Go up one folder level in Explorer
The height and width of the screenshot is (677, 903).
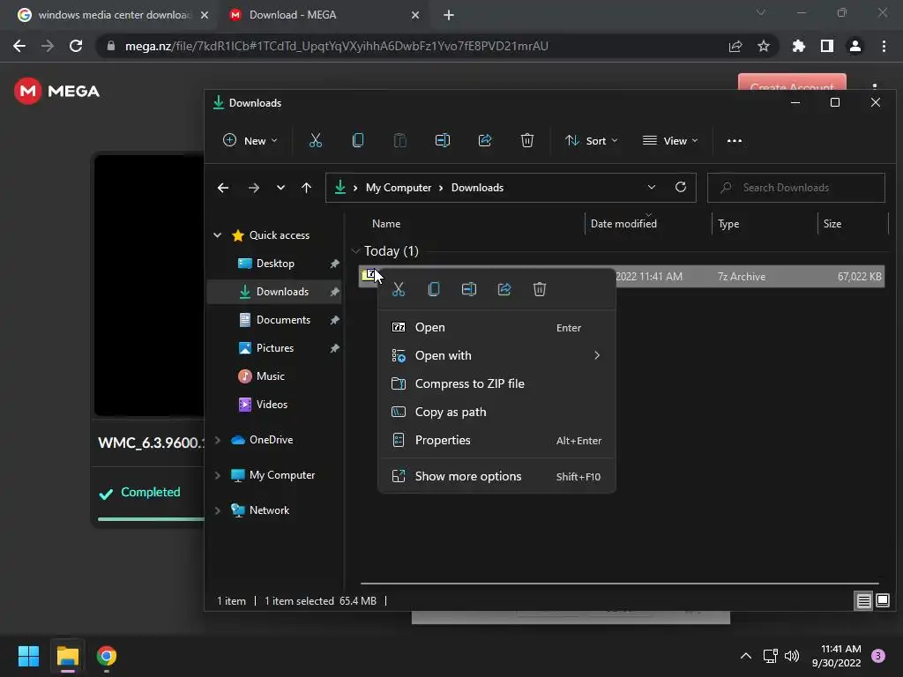pos(306,188)
